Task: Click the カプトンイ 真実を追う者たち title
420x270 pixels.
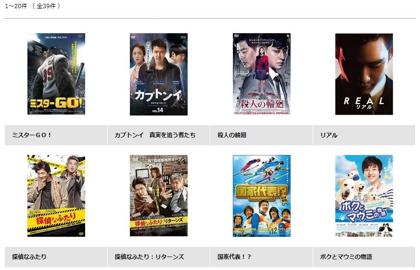Action: point(155,135)
